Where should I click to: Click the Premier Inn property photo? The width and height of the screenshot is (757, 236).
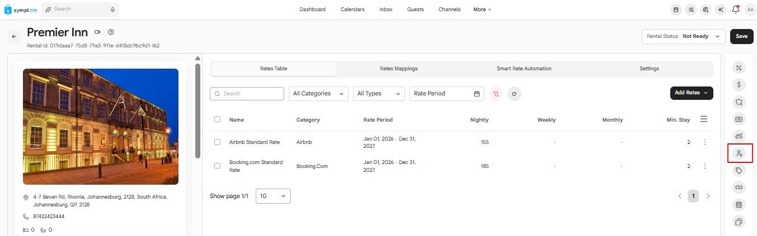coord(101,127)
